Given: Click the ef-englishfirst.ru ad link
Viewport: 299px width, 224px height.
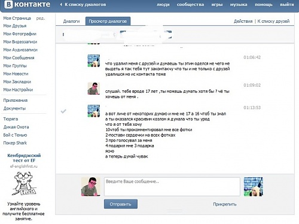Looking at the screenshot, I should [x=24, y=167].
